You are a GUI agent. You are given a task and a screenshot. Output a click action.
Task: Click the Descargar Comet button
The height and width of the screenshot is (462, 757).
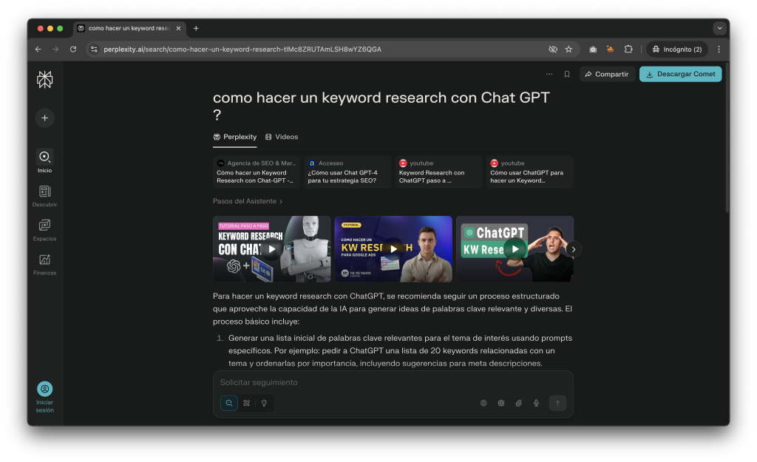pos(680,74)
